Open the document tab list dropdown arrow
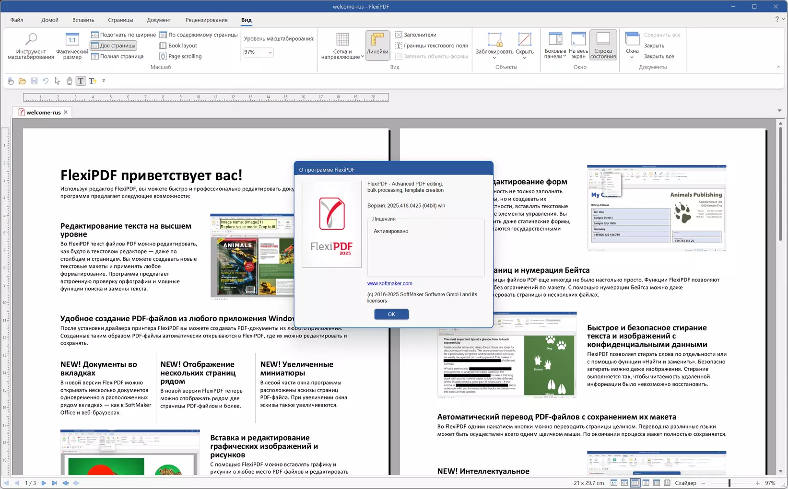This screenshot has height=489, width=788. point(779,111)
